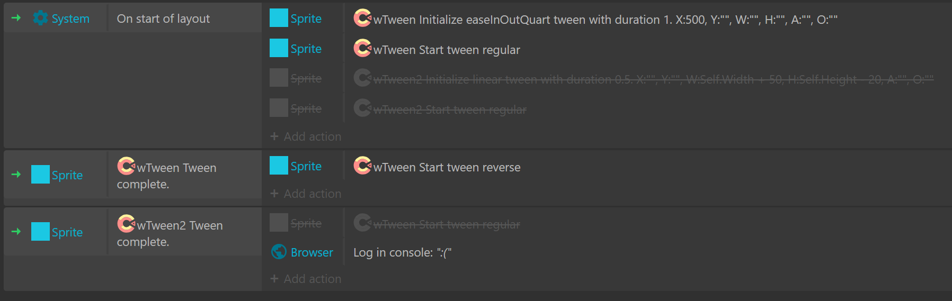Click wTween icon in wTween2 Tween complete condition
The image size is (952, 301).
click(126, 224)
